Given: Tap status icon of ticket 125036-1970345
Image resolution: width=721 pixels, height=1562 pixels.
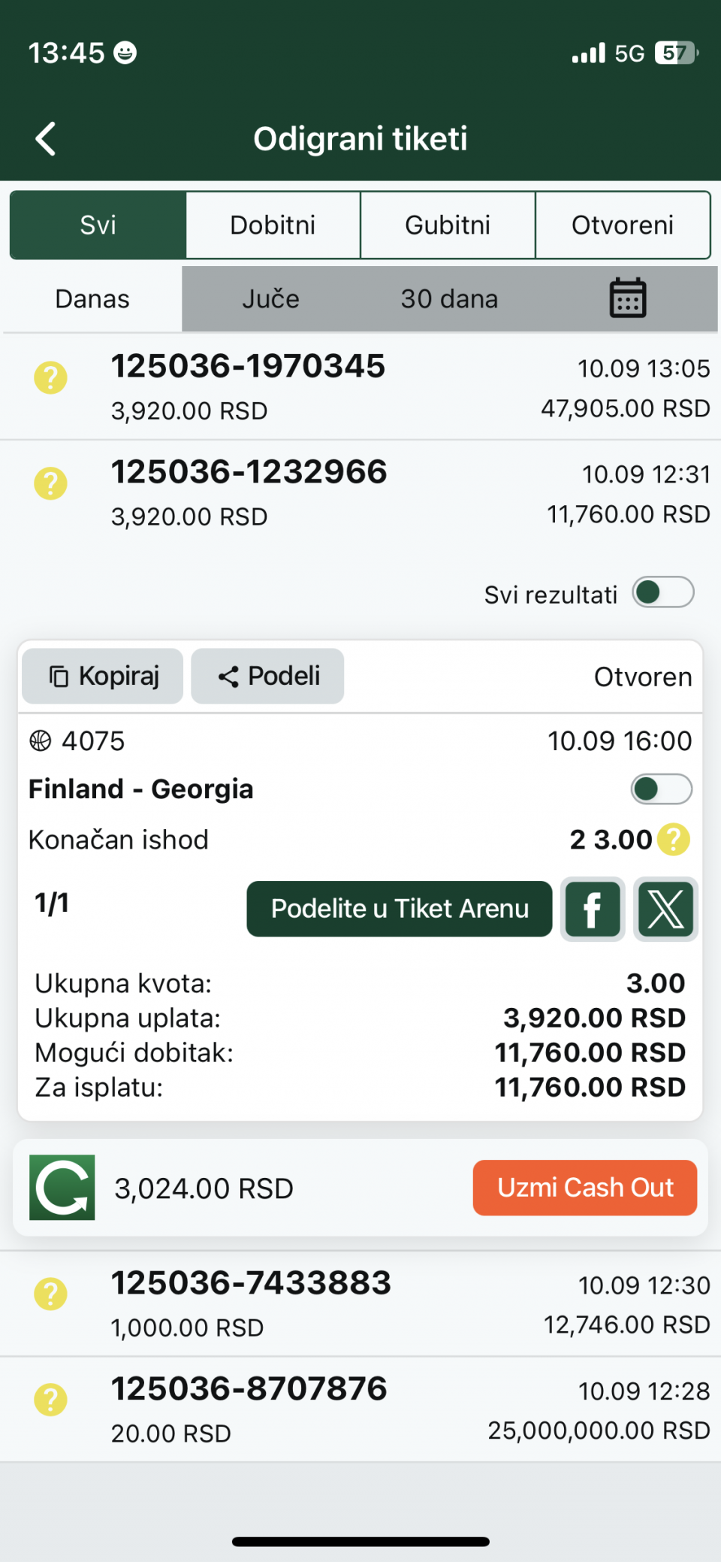Looking at the screenshot, I should coord(50,377).
